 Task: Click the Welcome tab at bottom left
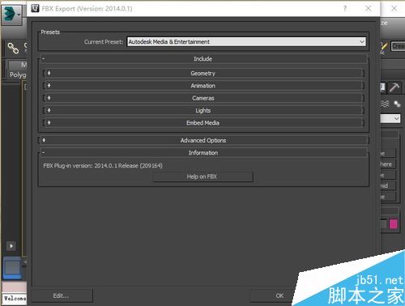[x=15, y=299]
